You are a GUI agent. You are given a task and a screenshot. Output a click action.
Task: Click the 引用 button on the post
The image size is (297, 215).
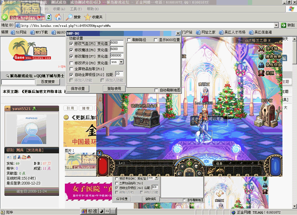70,108
